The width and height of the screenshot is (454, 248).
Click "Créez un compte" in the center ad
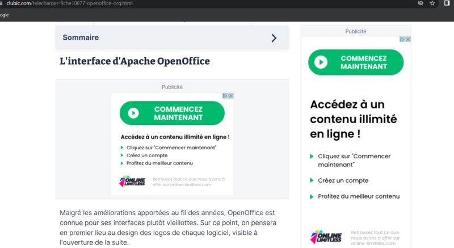pos(147,155)
